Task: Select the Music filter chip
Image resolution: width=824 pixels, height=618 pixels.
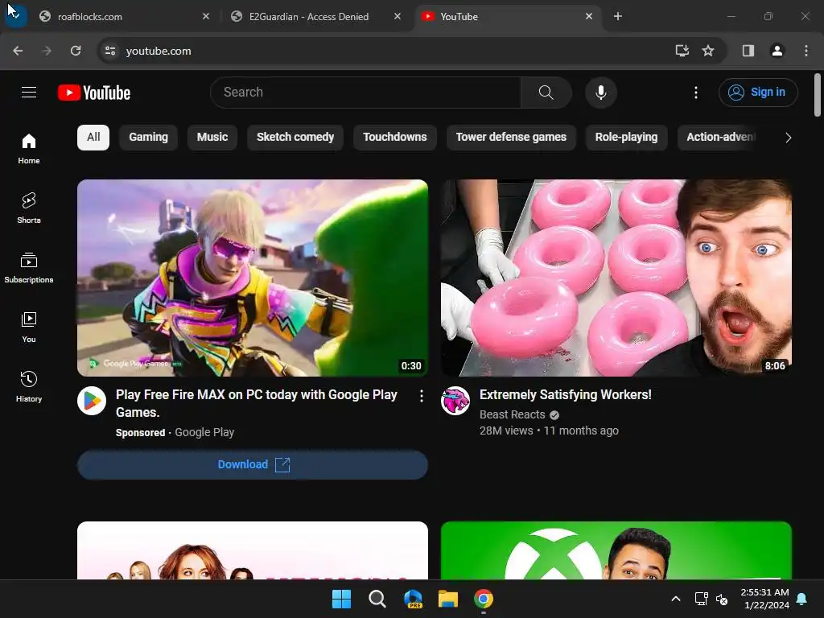Action: (212, 137)
